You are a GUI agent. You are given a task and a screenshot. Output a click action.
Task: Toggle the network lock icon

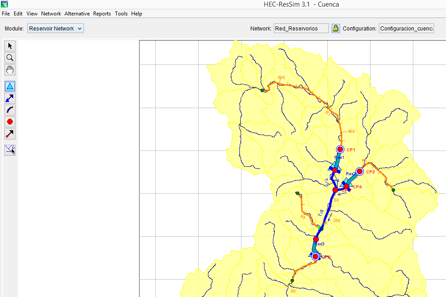336,28
